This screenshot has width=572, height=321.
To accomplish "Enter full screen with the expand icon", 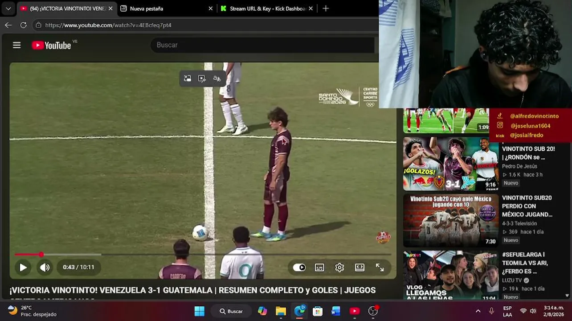I will (380, 267).
